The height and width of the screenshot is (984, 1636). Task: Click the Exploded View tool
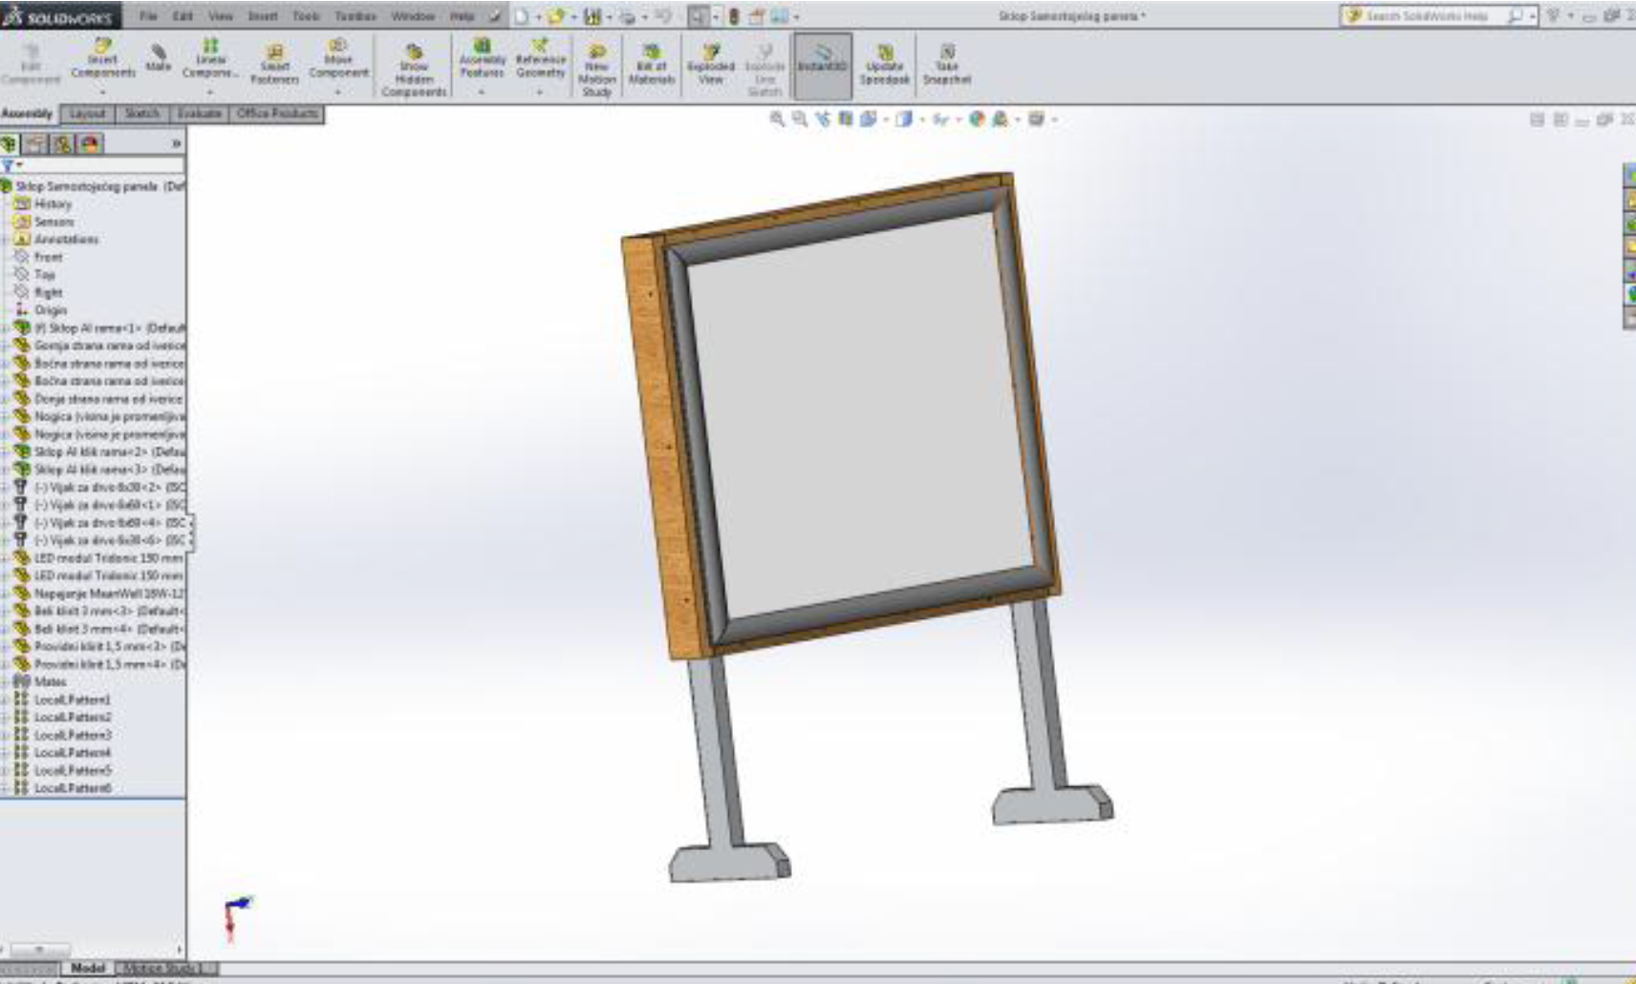point(711,64)
